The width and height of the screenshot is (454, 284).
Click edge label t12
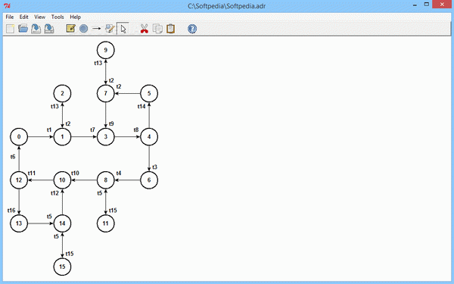[54, 193]
